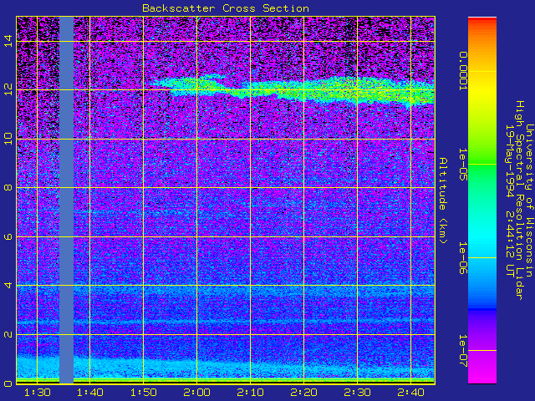The width and height of the screenshot is (535, 401).
Task: Click the 2 km altitude label
Action: pyautogui.click(x=8, y=334)
